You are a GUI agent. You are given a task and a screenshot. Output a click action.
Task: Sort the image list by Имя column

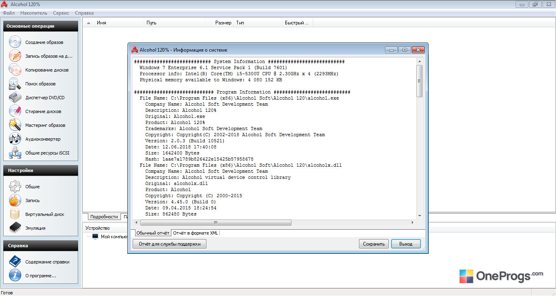pyautogui.click(x=119, y=23)
